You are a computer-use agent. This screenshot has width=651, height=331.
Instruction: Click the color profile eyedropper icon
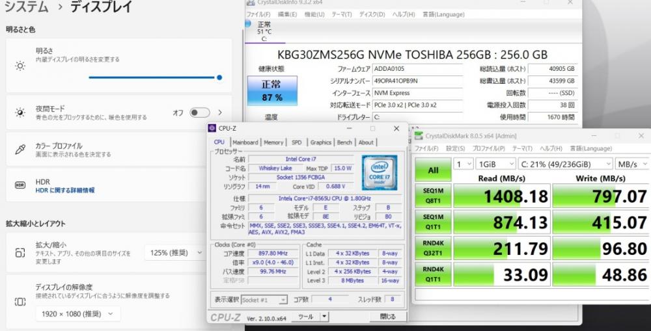[x=20, y=150]
